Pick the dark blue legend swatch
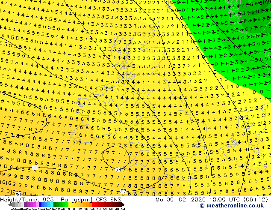 pos(40,204)
